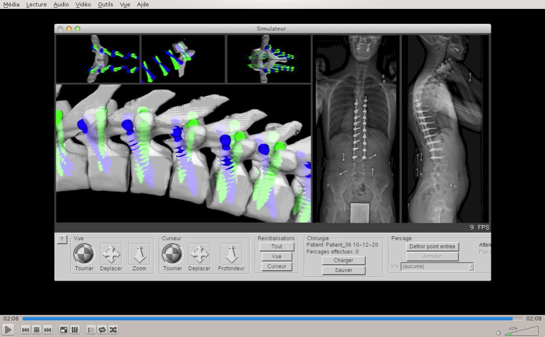Click the Curseur reset button
Viewport: 545px width, 337px height.
pyautogui.click(x=277, y=266)
